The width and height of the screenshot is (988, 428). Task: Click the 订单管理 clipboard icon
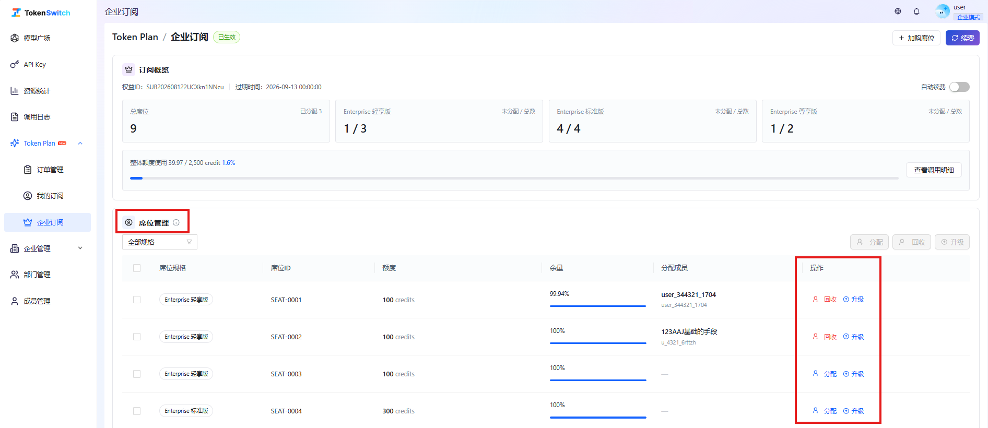28,170
